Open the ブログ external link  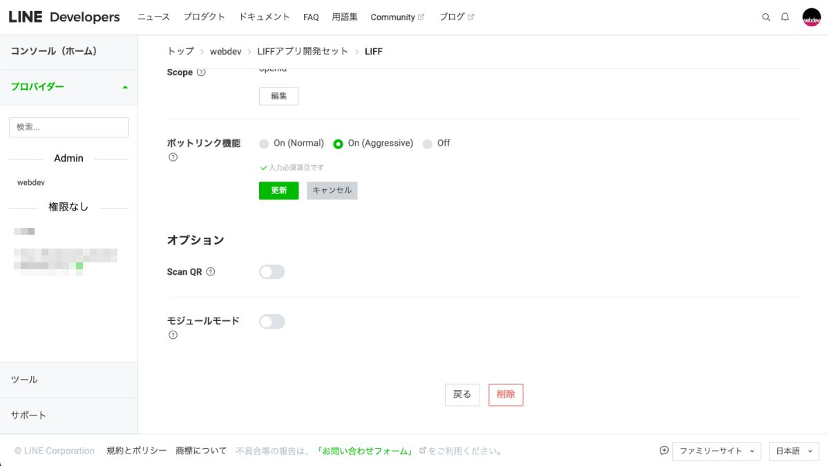[457, 17]
